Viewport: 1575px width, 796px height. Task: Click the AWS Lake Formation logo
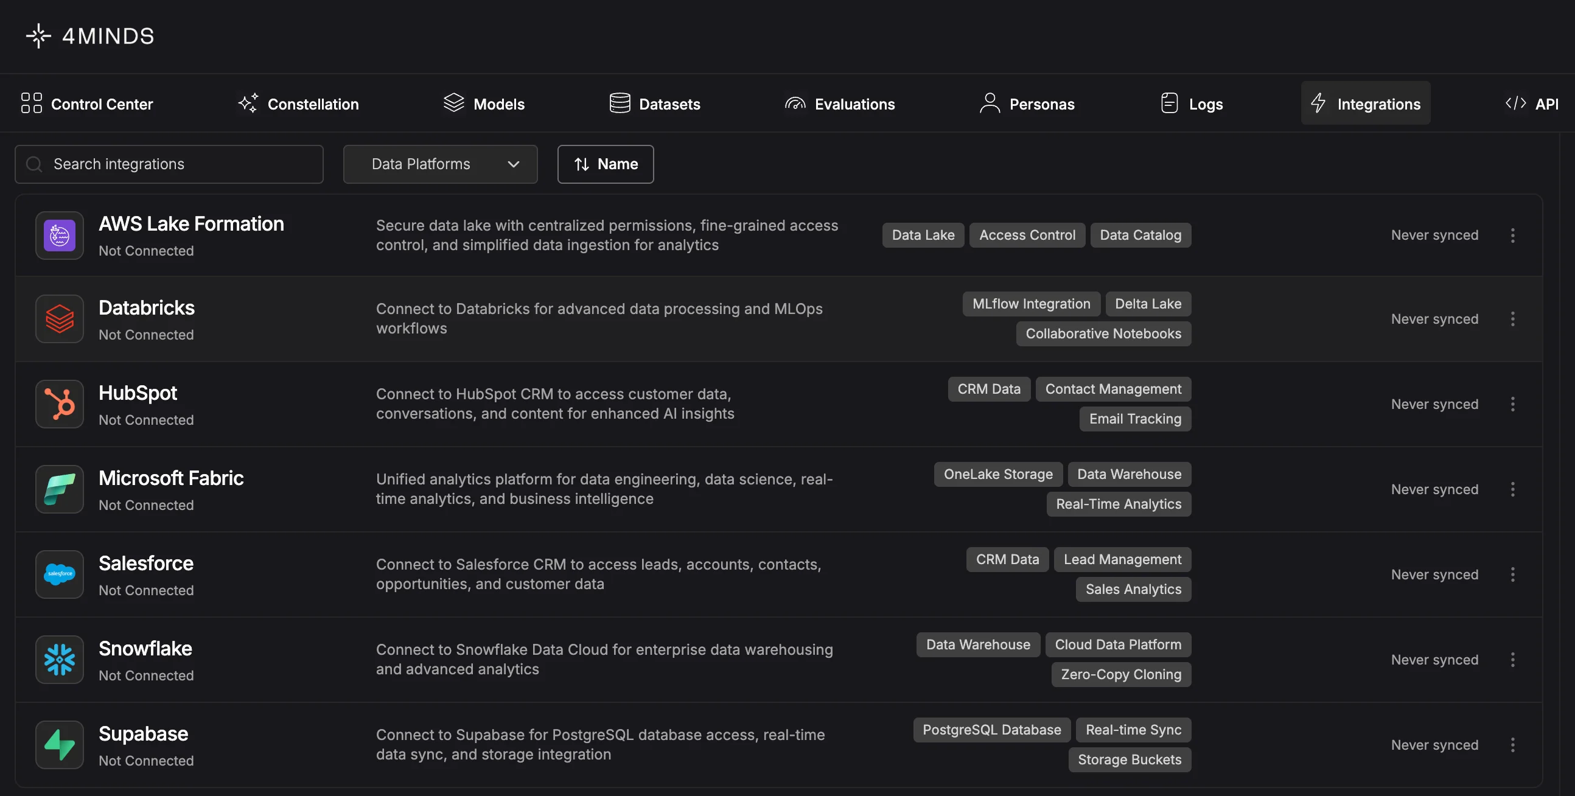coord(59,236)
